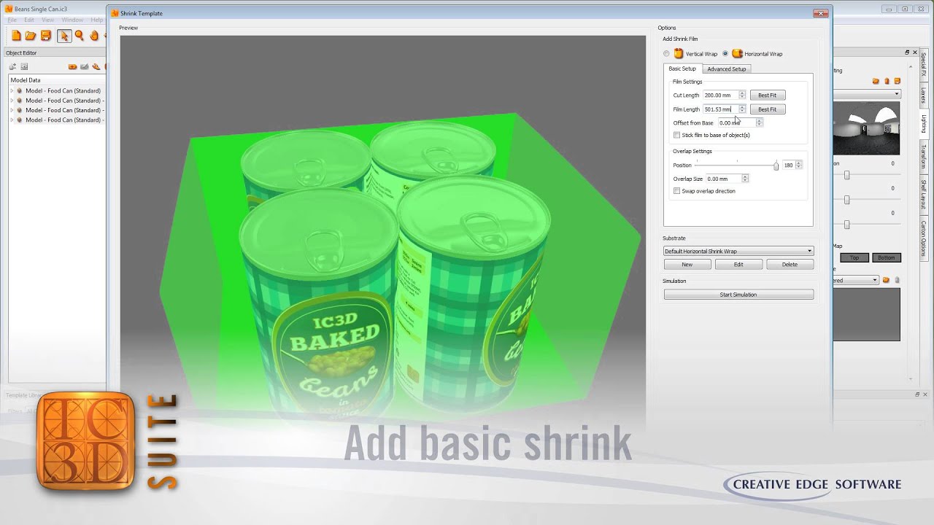Image resolution: width=934 pixels, height=525 pixels.
Task: Click the add-object icon in Object Editor
Action: point(12,66)
